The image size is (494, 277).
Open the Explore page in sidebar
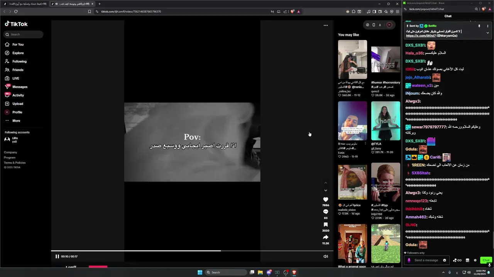pyautogui.click(x=14, y=53)
